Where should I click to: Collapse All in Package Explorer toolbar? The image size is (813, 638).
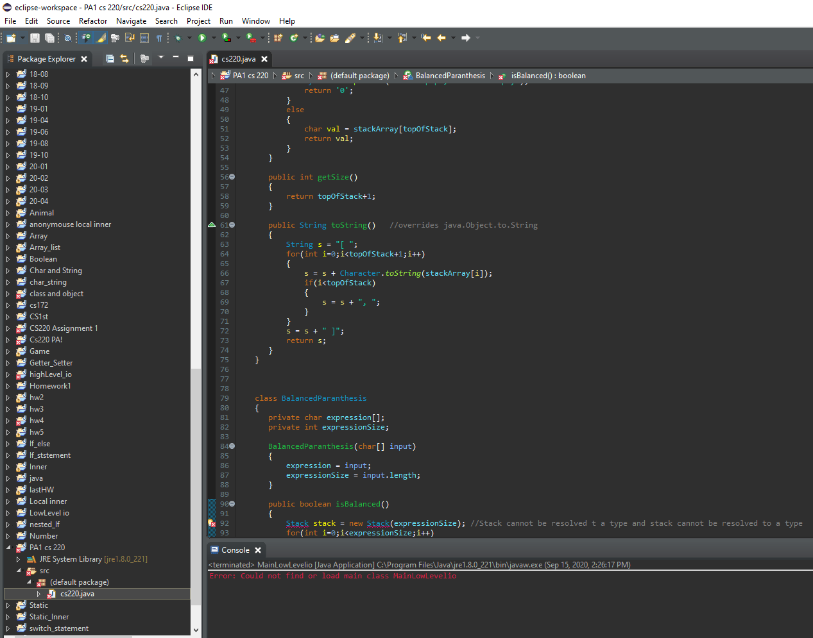coord(110,58)
